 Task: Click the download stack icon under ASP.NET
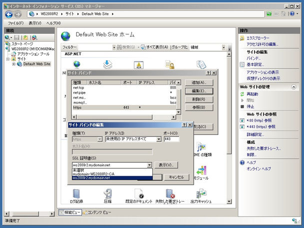(108, 65)
